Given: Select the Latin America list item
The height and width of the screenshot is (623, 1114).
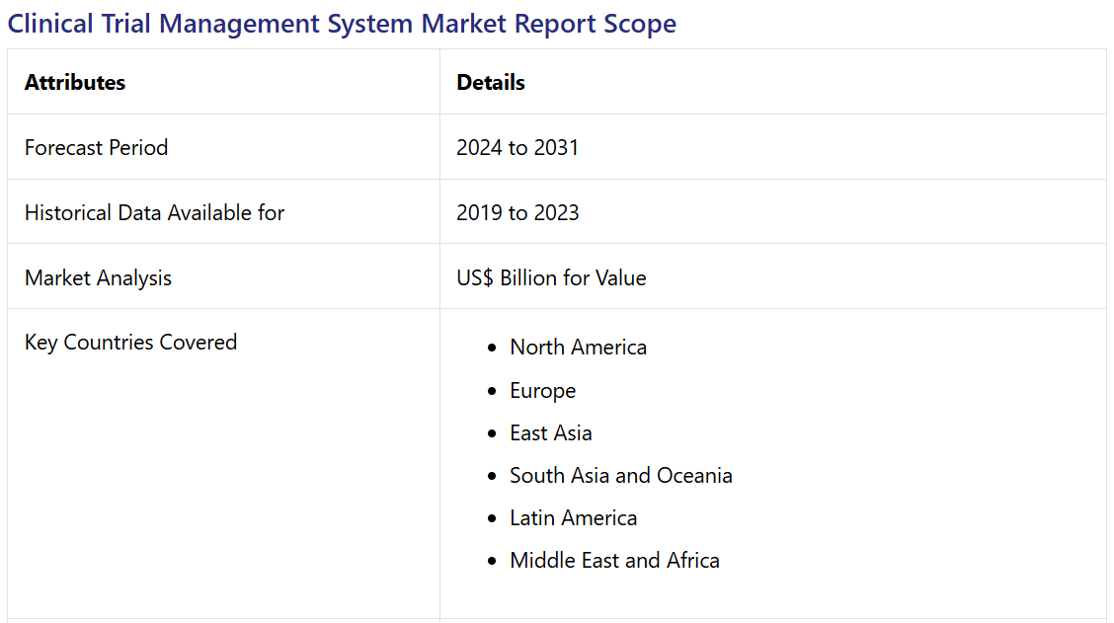Looking at the screenshot, I should click(573, 518).
